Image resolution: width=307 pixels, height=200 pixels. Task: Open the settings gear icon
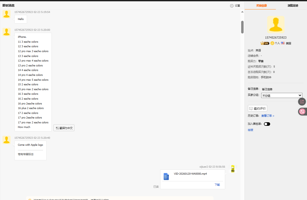[x=232, y=6]
